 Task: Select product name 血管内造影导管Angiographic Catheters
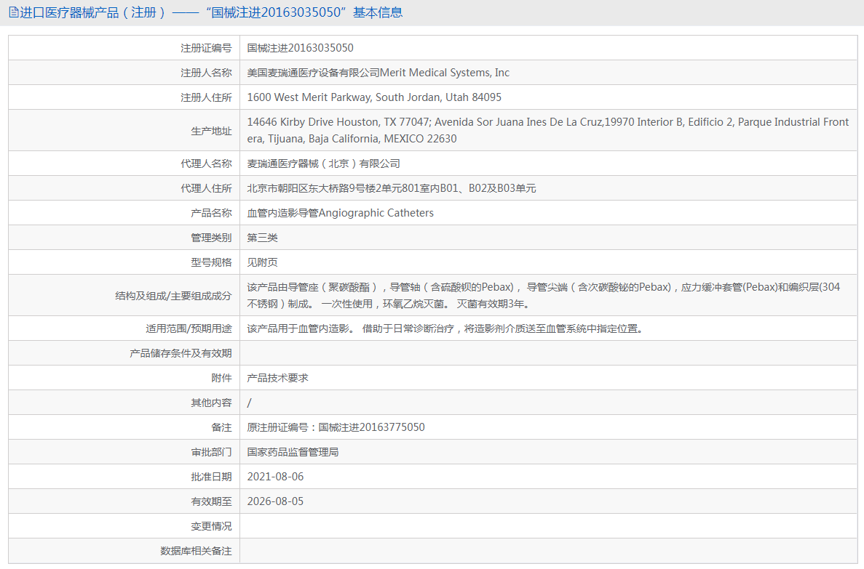point(340,213)
